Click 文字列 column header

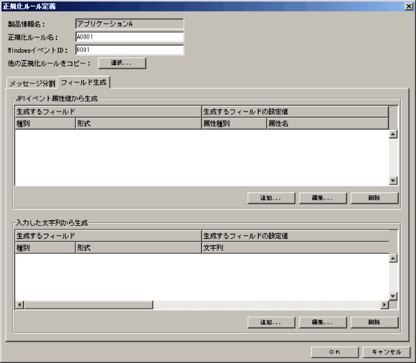[x=295, y=248]
